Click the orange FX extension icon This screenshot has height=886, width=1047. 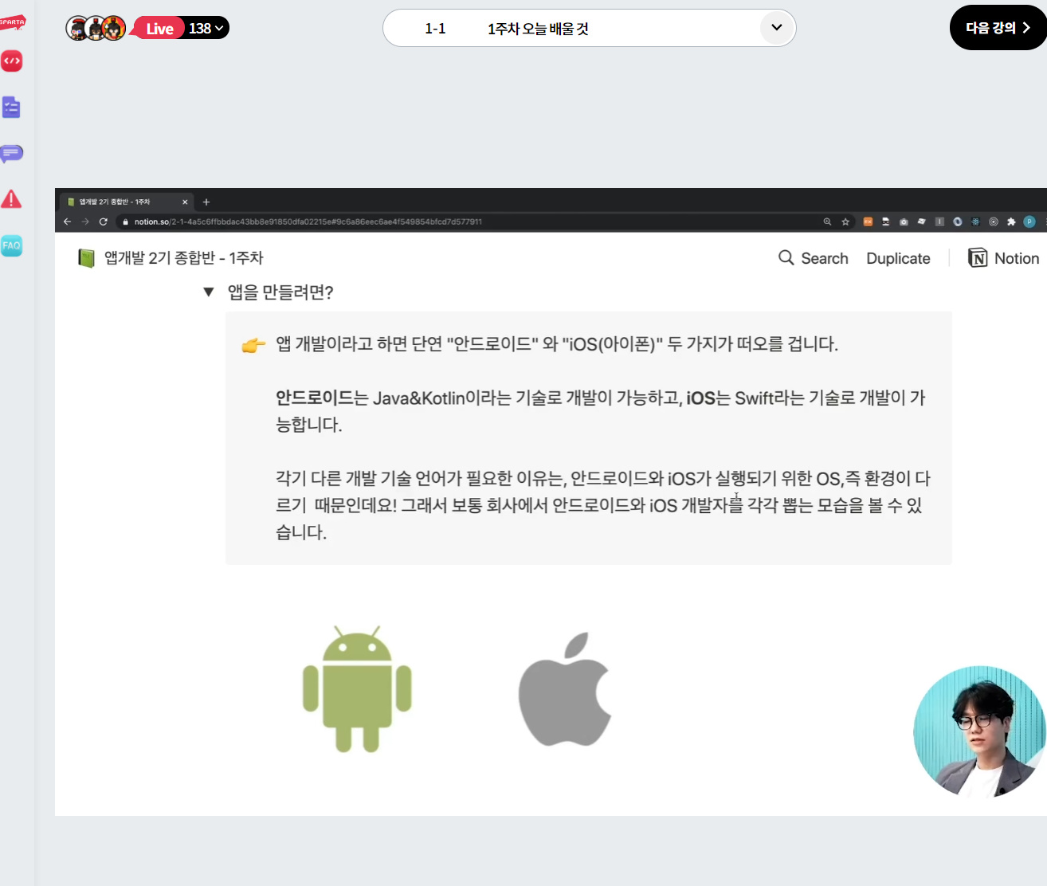[868, 221]
